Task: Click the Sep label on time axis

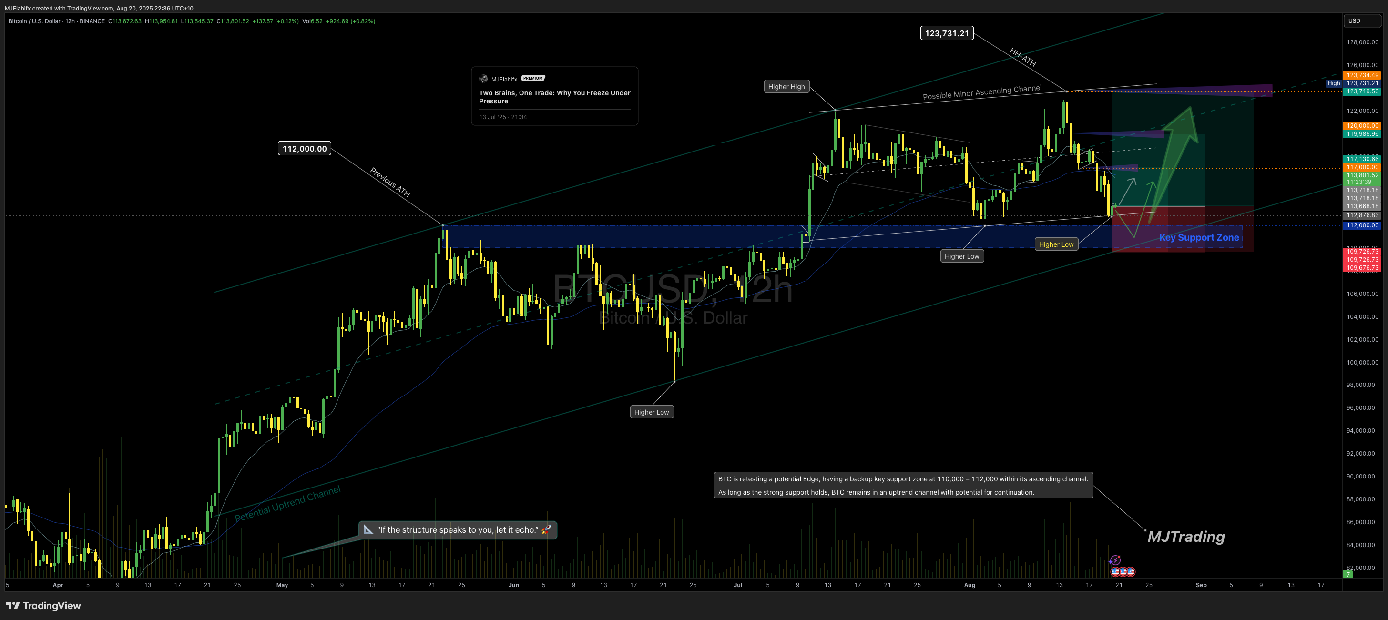Action: [x=1201, y=585]
